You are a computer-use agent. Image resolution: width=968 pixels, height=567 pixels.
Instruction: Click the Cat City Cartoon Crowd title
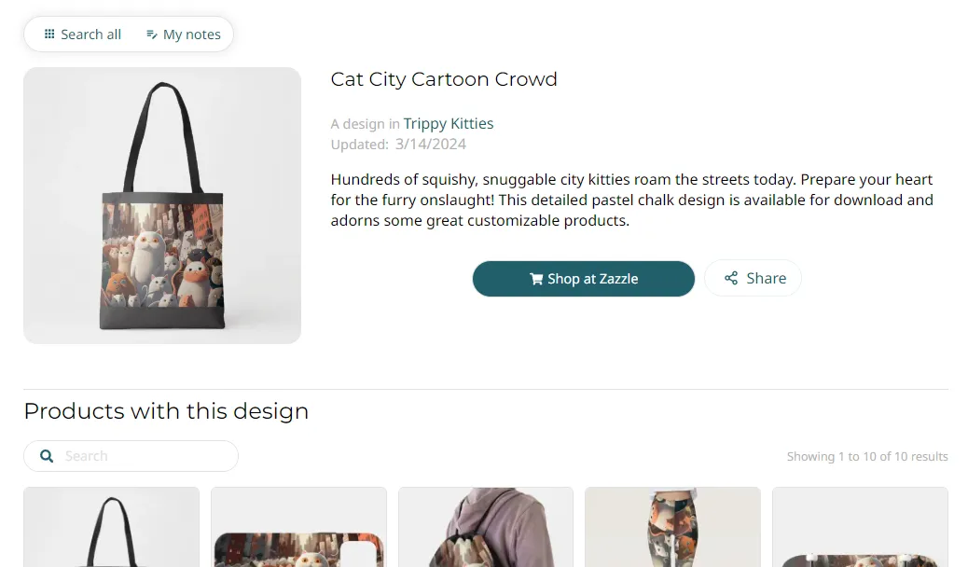(x=444, y=79)
